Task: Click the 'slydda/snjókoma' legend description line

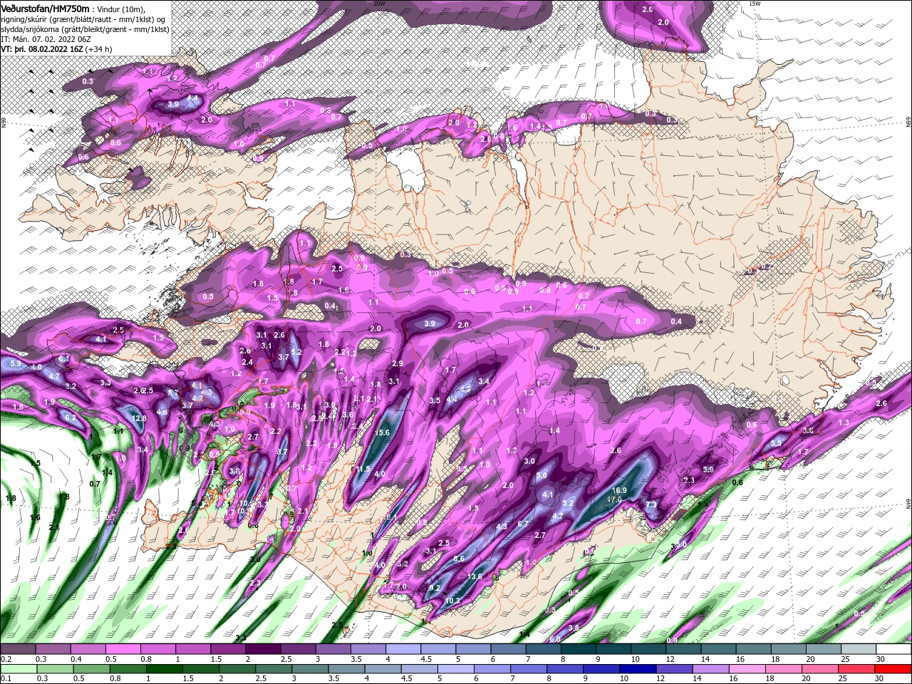Action: tap(85, 28)
